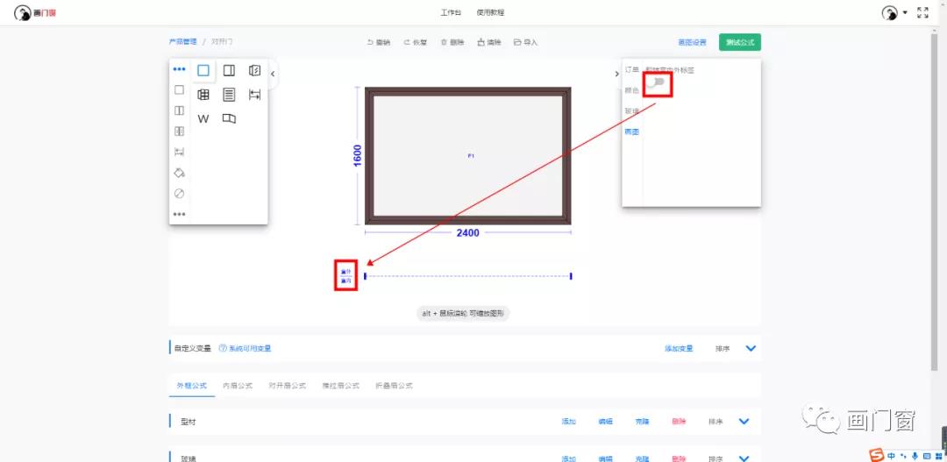Switch to the 内扇公式 tab

coord(238,386)
